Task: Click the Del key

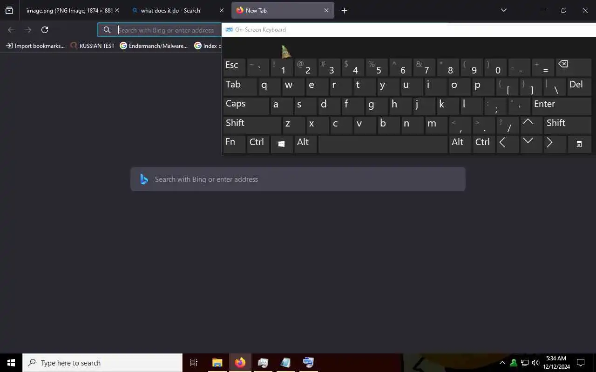Action: coord(579,87)
